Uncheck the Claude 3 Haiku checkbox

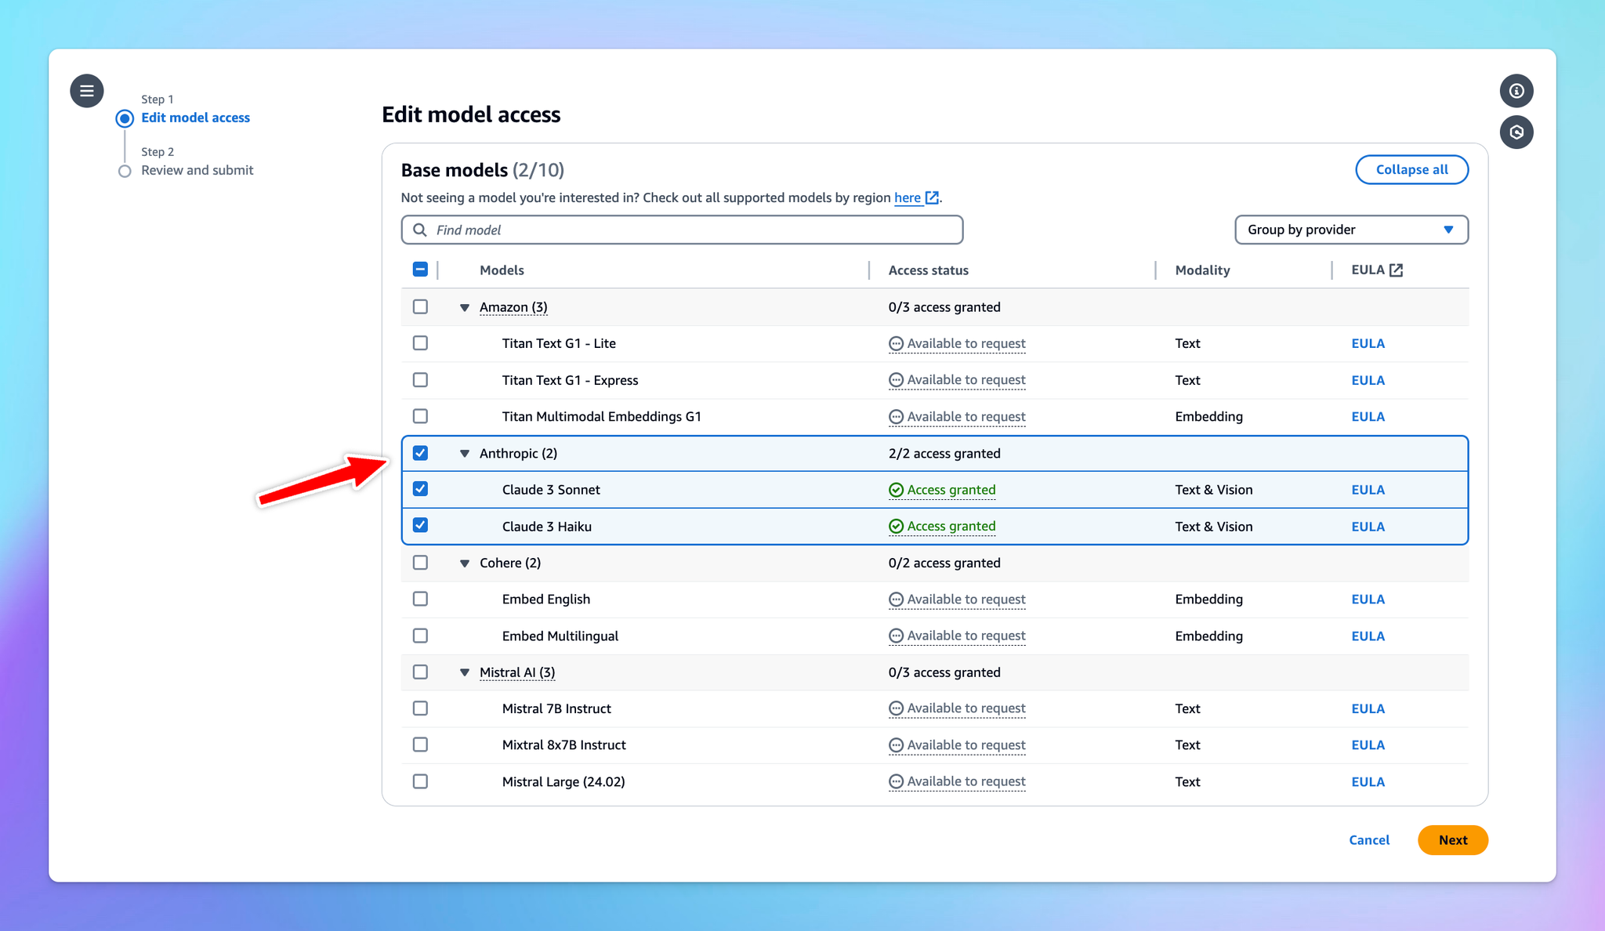pos(420,525)
